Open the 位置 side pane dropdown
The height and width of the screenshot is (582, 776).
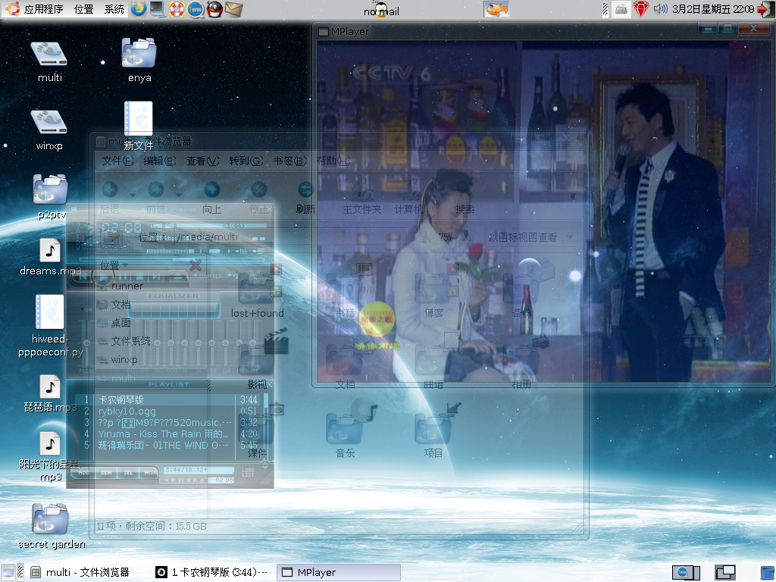pyautogui.click(x=114, y=266)
